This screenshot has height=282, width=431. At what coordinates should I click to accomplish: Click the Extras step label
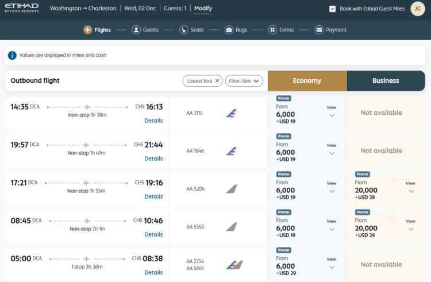(x=286, y=30)
